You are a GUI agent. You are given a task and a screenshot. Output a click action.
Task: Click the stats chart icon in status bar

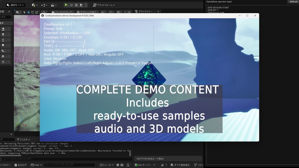pos(162,165)
